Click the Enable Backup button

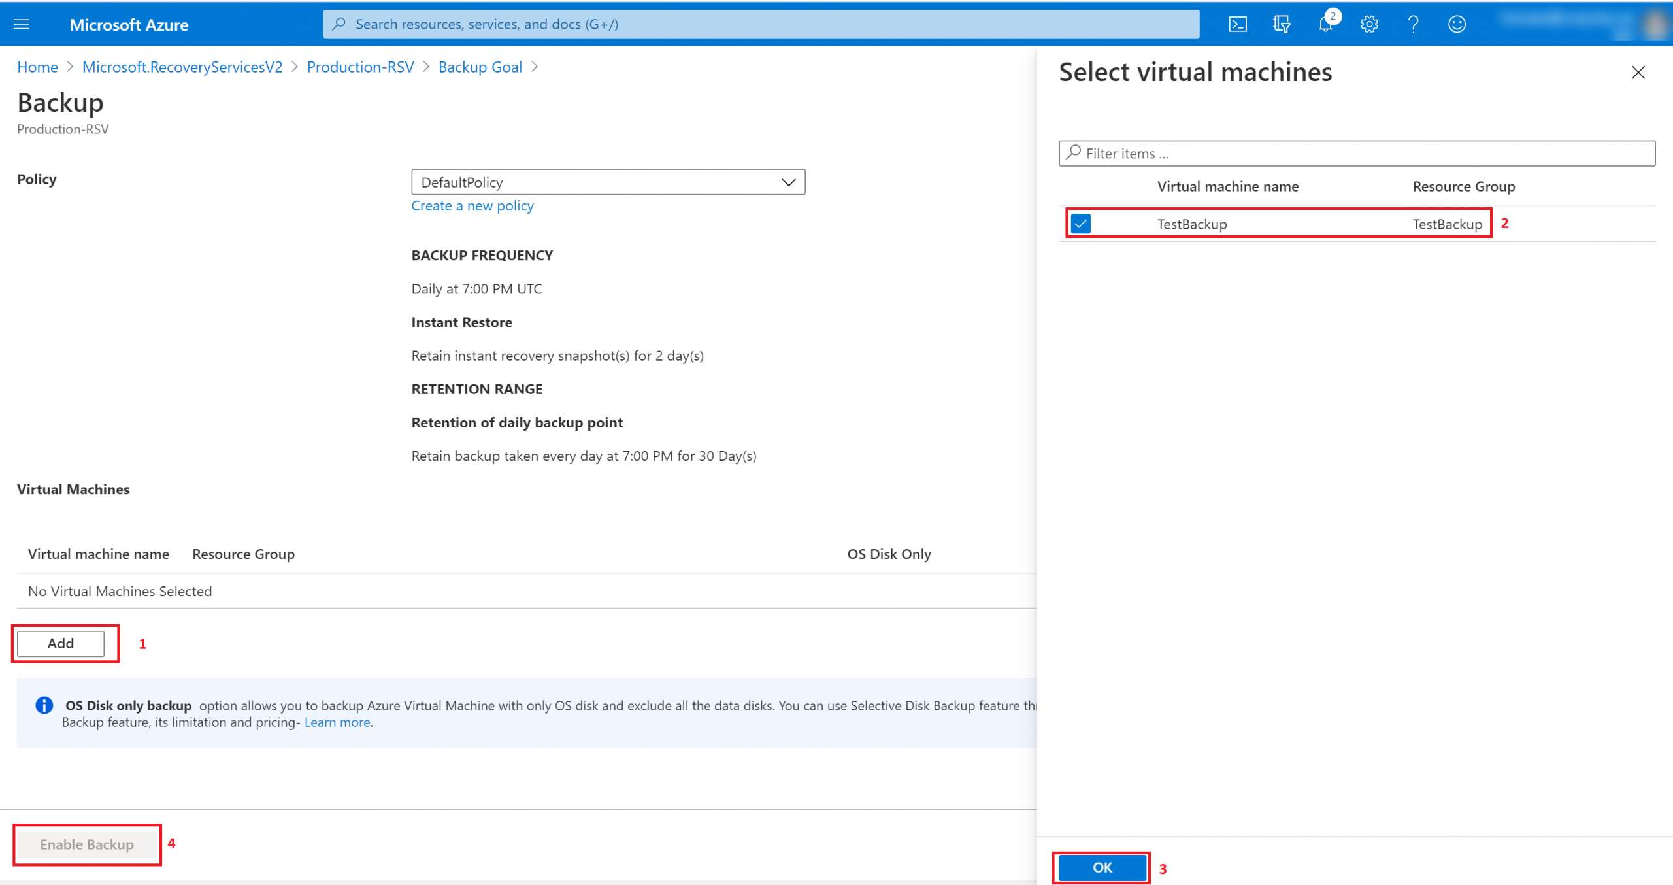tap(87, 844)
